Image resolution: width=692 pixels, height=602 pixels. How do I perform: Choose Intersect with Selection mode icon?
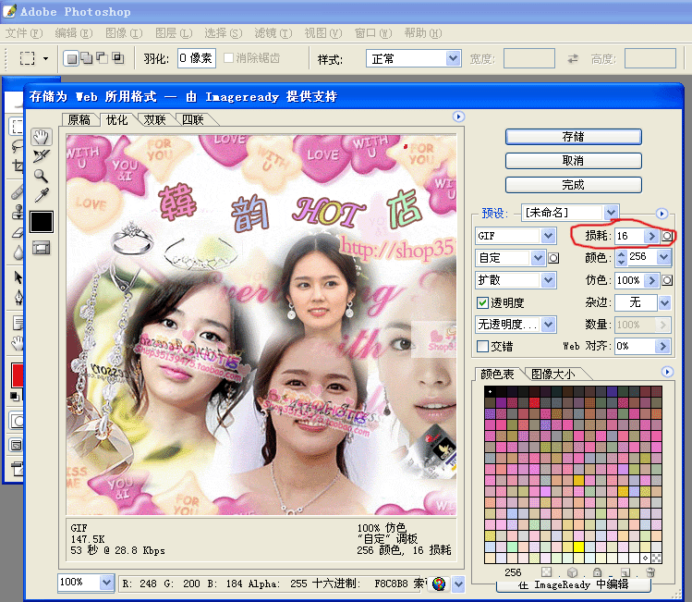[x=118, y=58]
